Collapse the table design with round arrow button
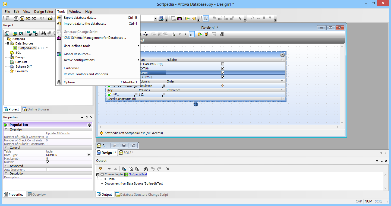 pyautogui.click(x=282, y=55)
